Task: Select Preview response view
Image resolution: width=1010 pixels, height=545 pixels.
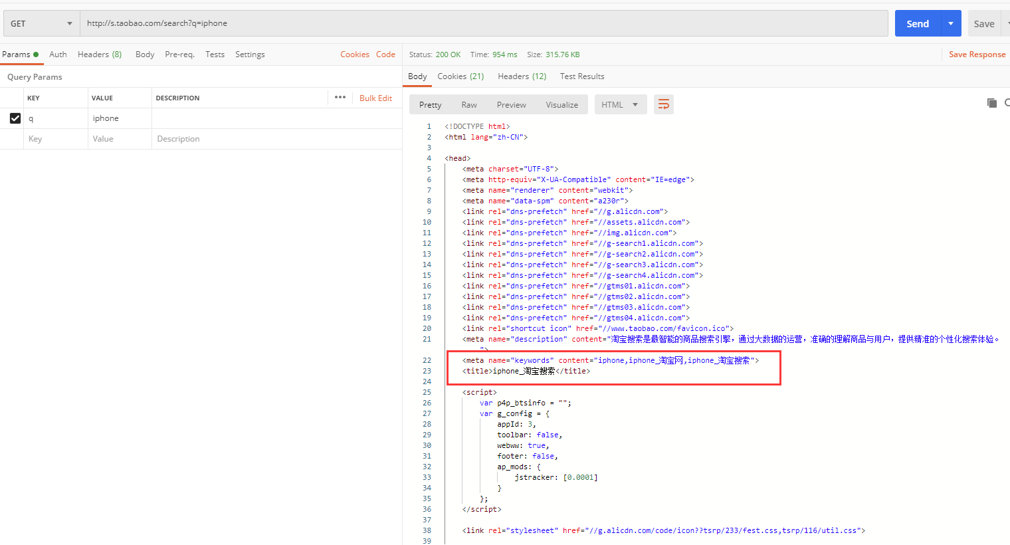Action: click(511, 105)
